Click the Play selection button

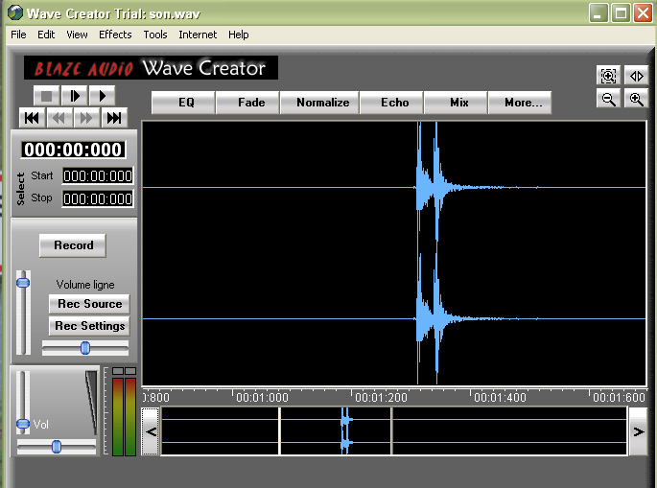(x=75, y=96)
